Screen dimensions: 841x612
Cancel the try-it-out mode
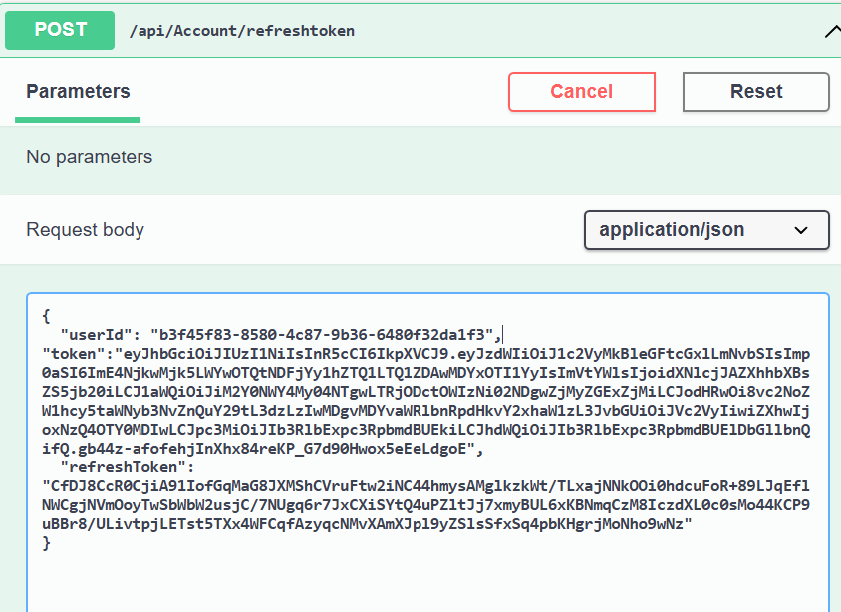tap(582, 92)
